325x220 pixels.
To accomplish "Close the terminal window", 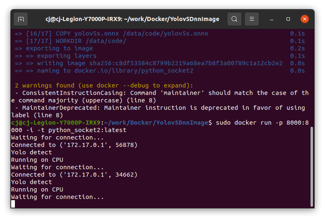I will coord(304,19).
